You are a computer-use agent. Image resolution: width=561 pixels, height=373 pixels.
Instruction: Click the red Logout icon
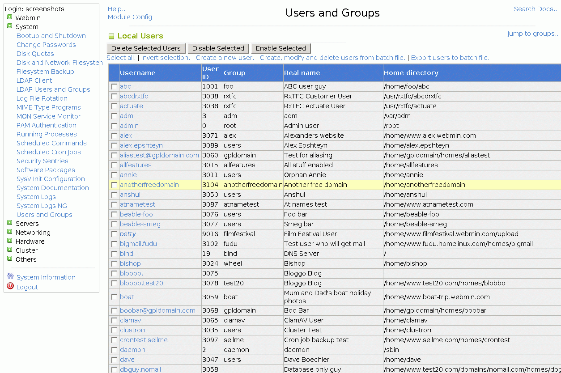[10, 287]
